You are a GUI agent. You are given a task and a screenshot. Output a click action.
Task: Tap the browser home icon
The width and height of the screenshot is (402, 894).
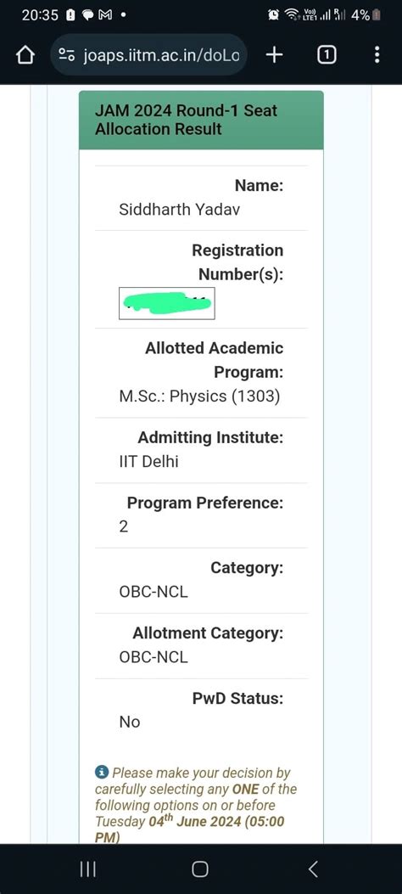click(x=25, y=55)
